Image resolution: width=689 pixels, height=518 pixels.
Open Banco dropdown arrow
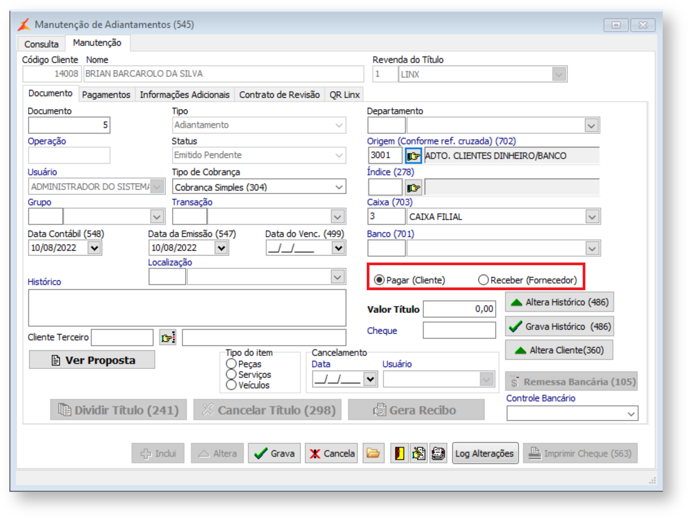[592, 248]
